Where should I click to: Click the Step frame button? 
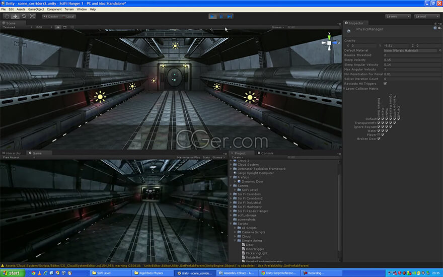click(230, 17)
